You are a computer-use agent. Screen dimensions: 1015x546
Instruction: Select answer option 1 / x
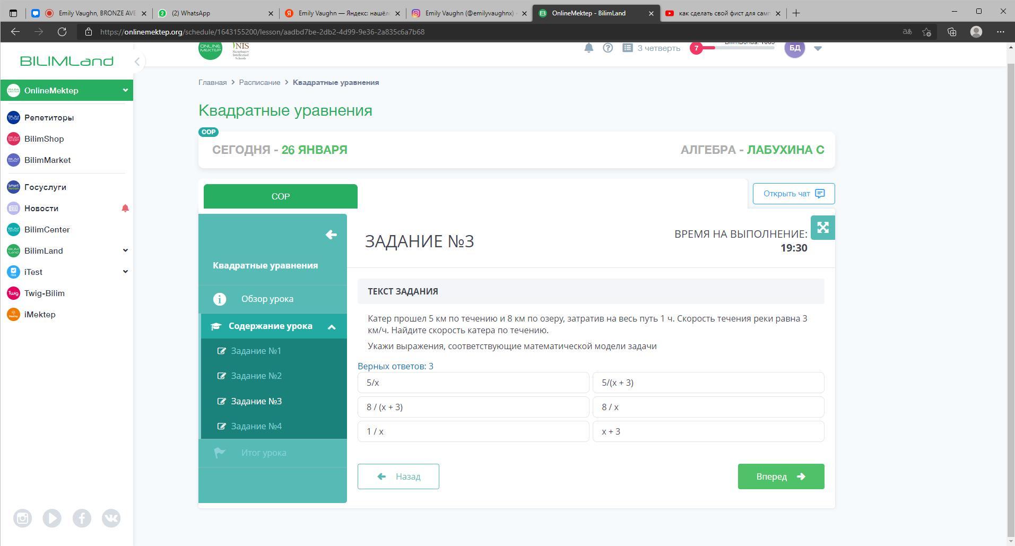click(473, 431)
